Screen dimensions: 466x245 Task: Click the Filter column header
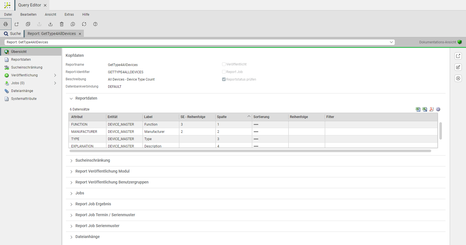381,117
